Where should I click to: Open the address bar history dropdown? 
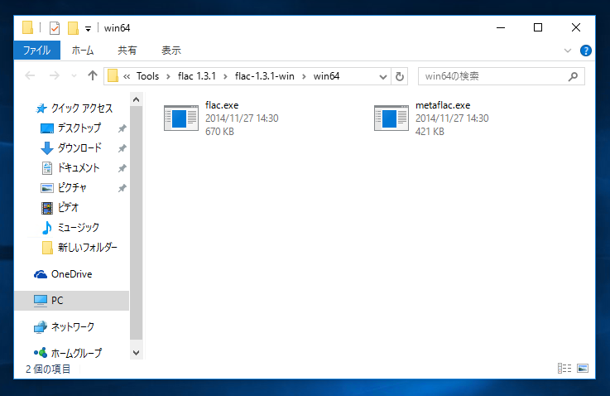click(383, 77)
